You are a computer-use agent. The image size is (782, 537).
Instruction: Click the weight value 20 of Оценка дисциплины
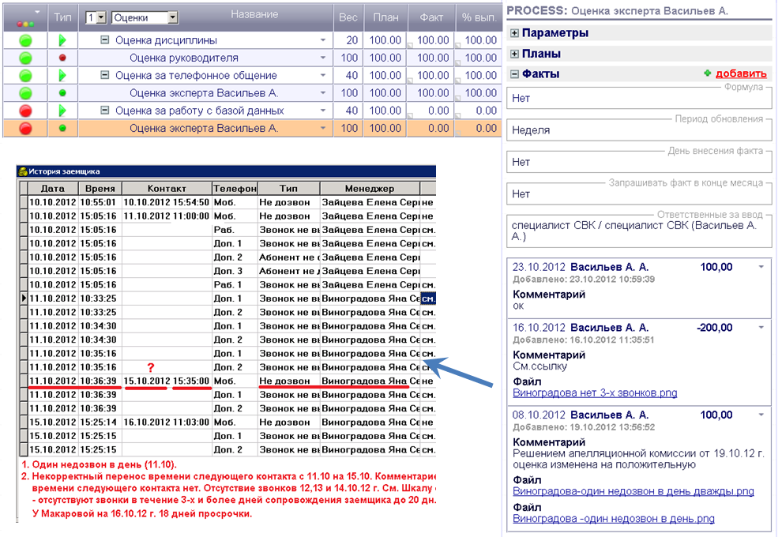[352, 40]
